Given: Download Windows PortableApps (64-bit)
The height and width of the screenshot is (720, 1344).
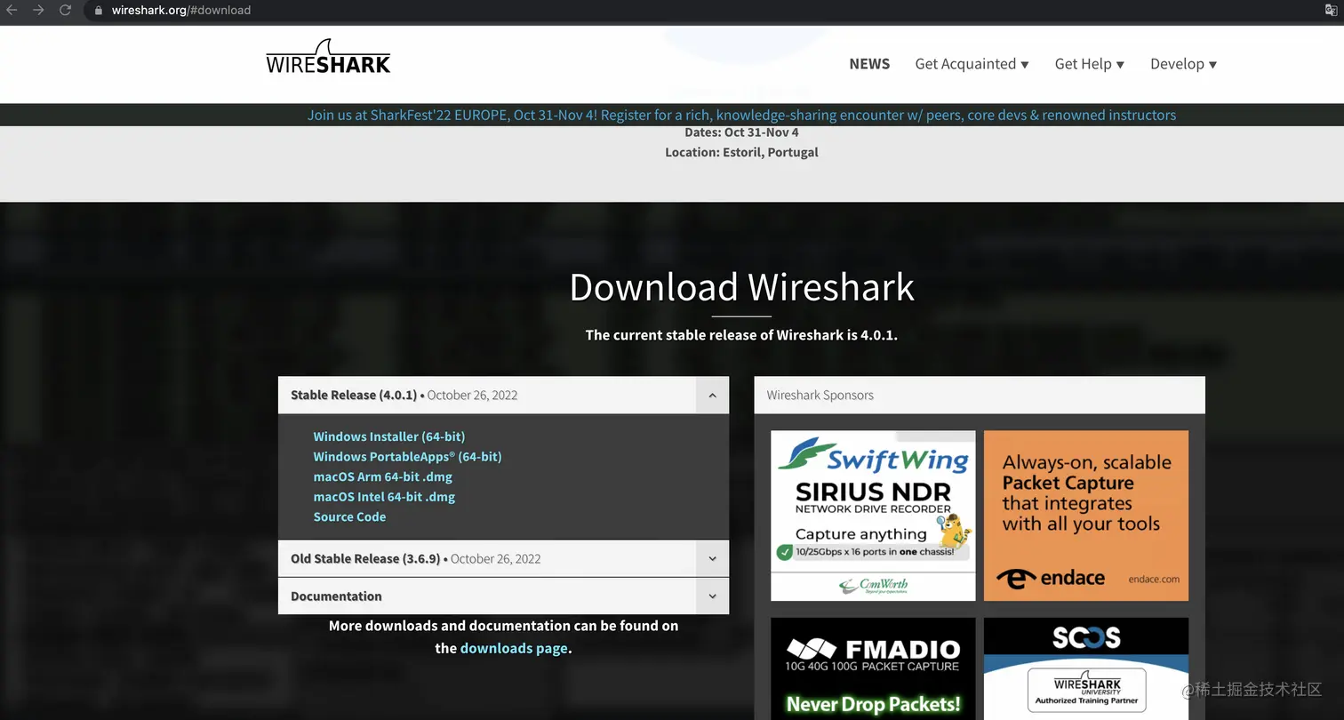Looking at the screenshot, I should (407, 457).
